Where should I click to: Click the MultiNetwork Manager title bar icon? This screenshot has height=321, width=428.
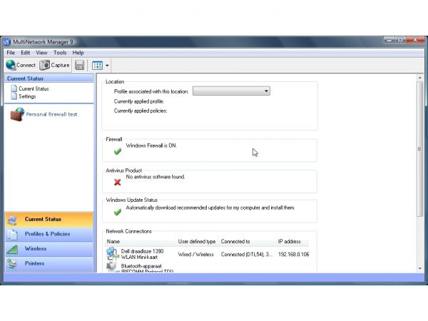[x=7, y=42]
